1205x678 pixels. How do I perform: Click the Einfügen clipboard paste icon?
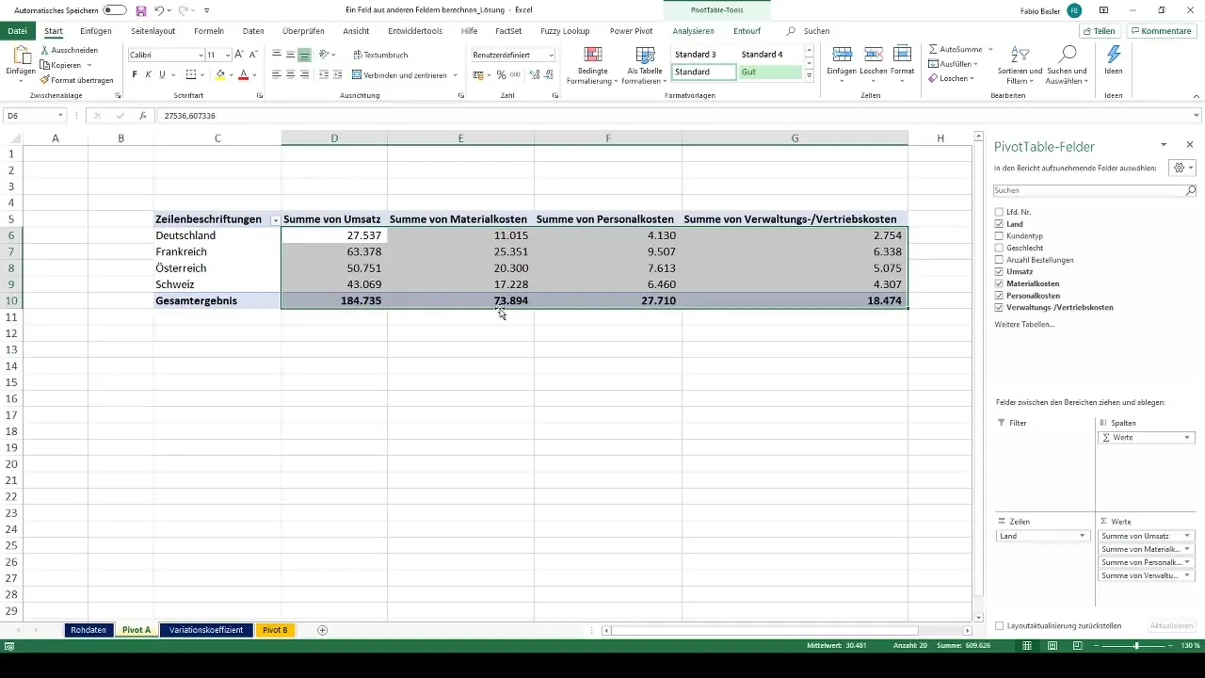(x=21, y=56)
